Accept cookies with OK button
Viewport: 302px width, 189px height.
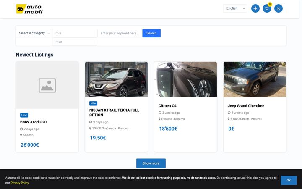coord(289,180)
